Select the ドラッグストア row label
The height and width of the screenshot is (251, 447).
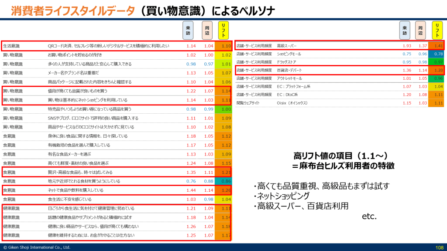pos(286,62)
